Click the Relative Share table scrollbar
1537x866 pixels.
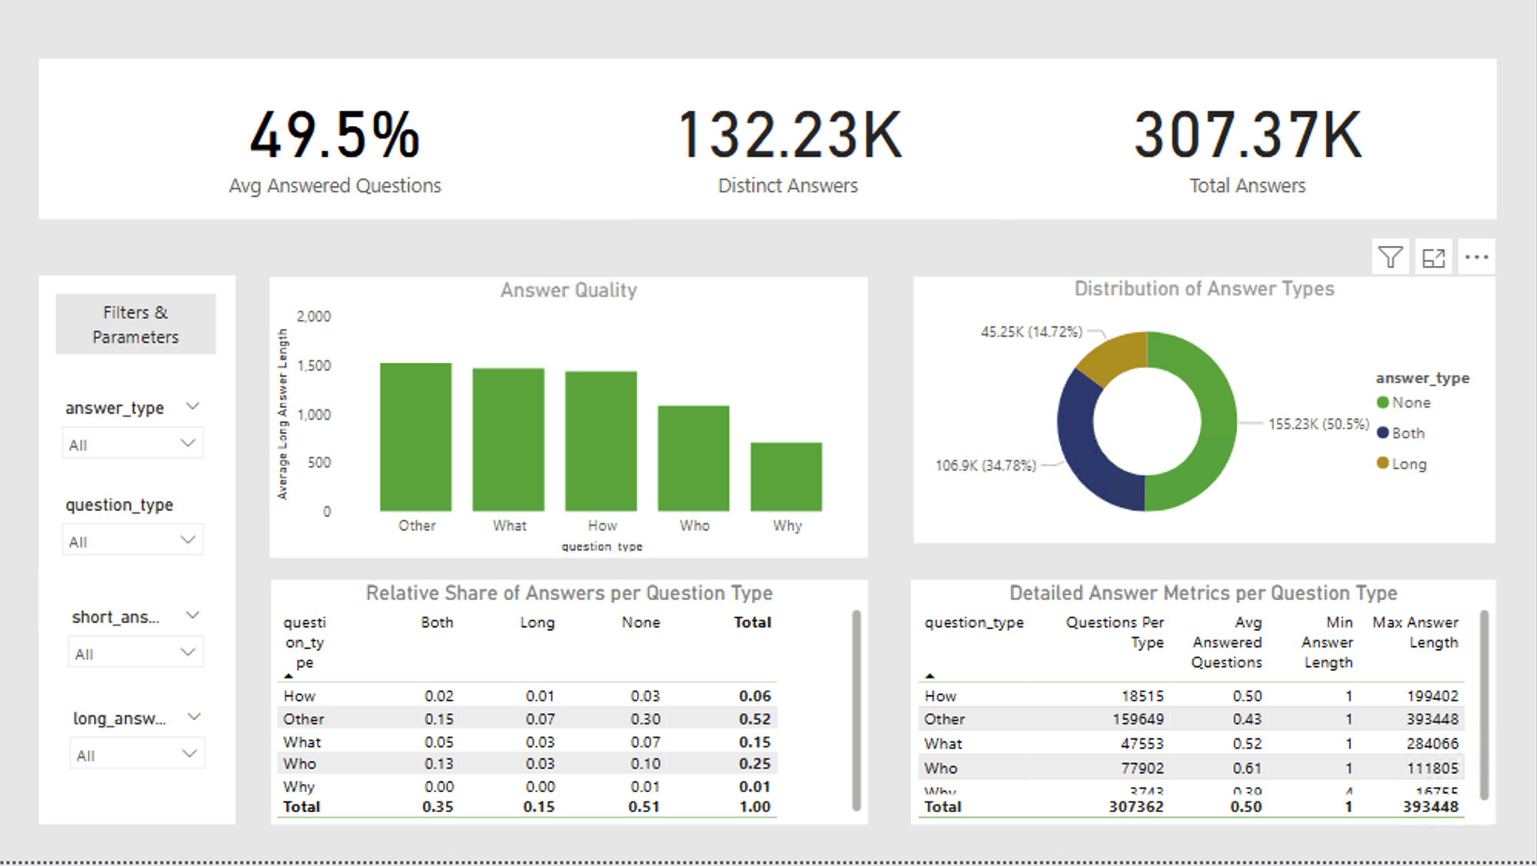tap(856, 709)
